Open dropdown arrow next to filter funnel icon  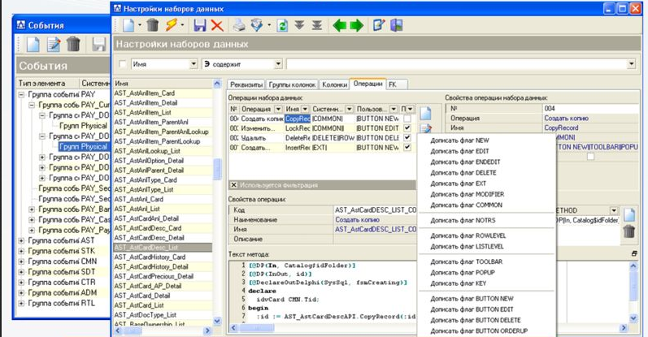(269, 26)
